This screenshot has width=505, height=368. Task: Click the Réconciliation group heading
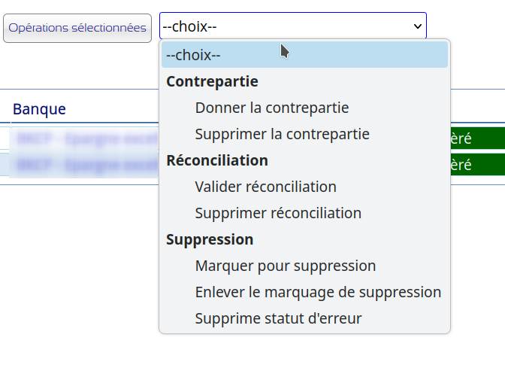coord(216,160)
